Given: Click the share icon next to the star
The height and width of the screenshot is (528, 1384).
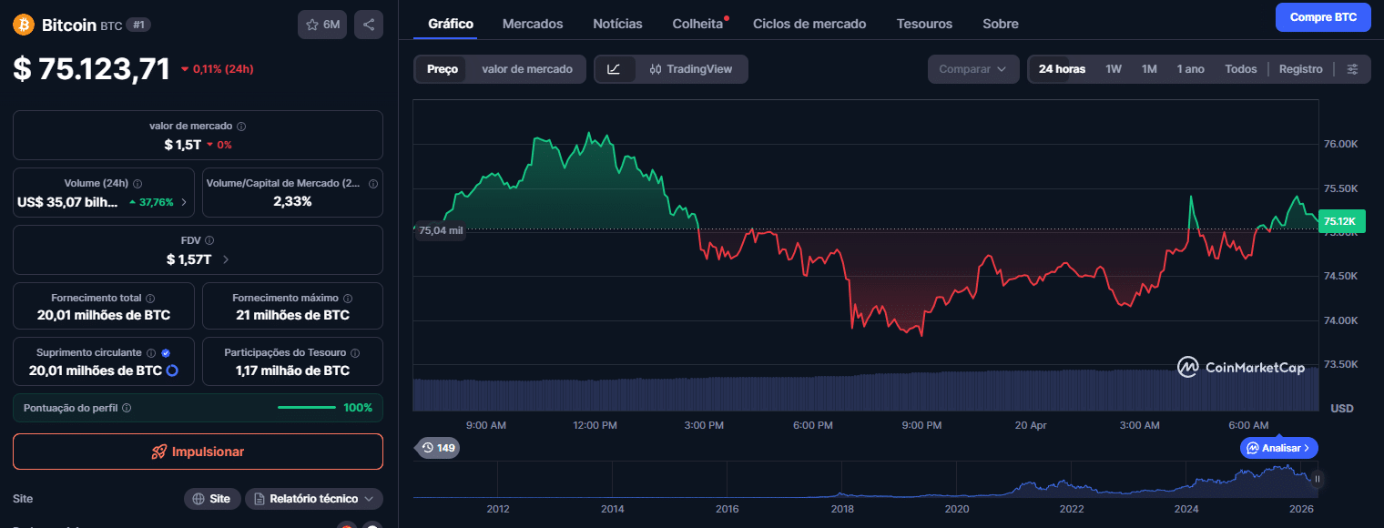Looking at the screenshot, I should [369, 25].
